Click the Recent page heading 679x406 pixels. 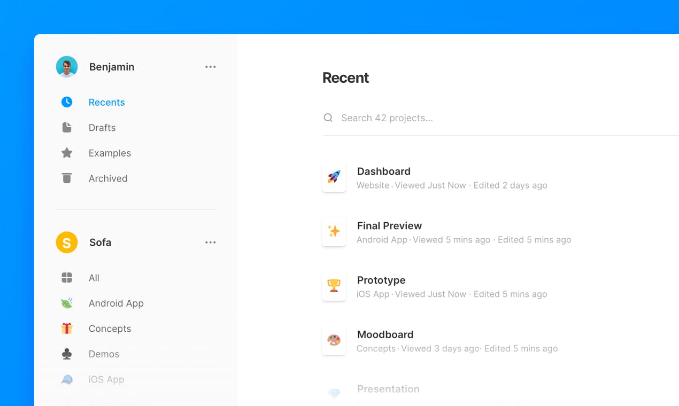pyautogui.click(x=345, y=77)
